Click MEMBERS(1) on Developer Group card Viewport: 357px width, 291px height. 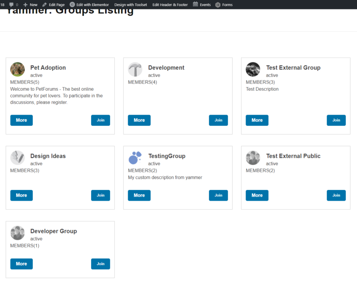[x=25, y=245]
